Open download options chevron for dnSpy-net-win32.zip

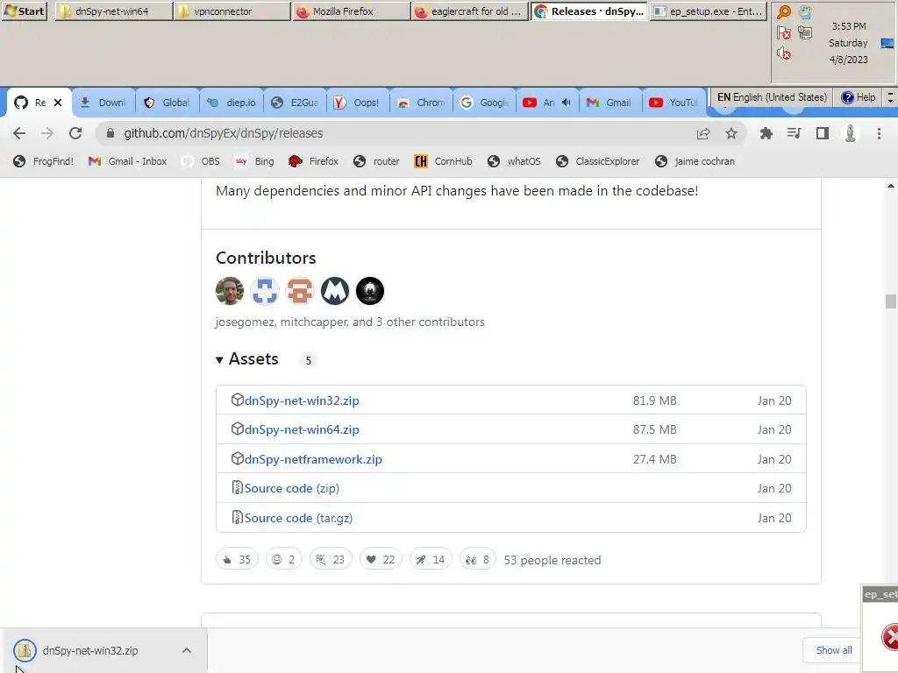pos(187,651)
